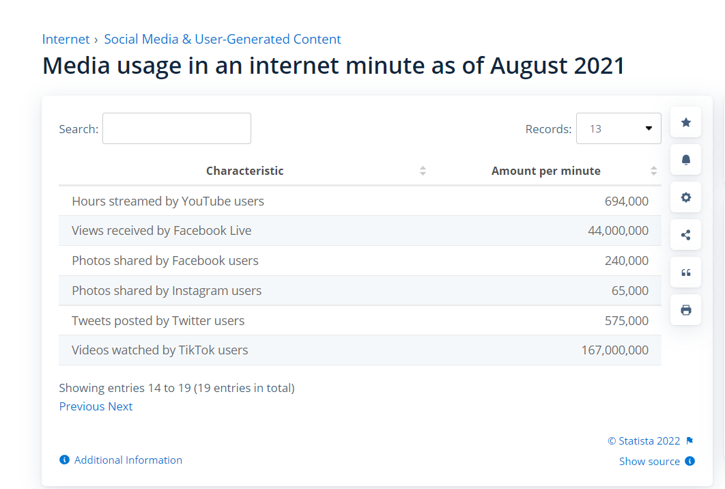The image size is (725, 489).
Task: Click the print icon
Action: coord(685,310)
